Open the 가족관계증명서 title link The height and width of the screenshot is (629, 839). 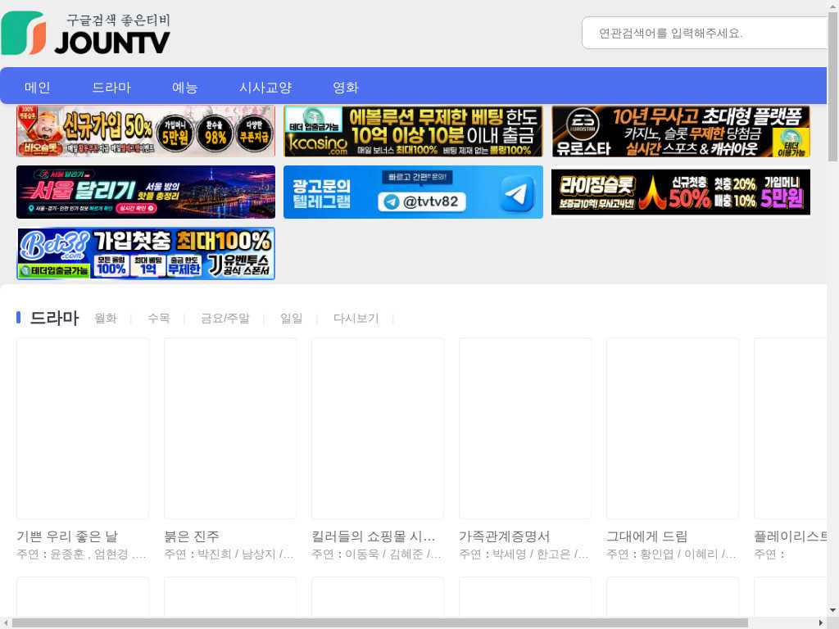[504, 536]
